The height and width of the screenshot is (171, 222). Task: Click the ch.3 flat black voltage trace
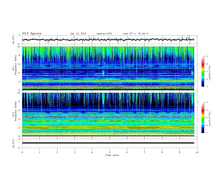[108, 143]
